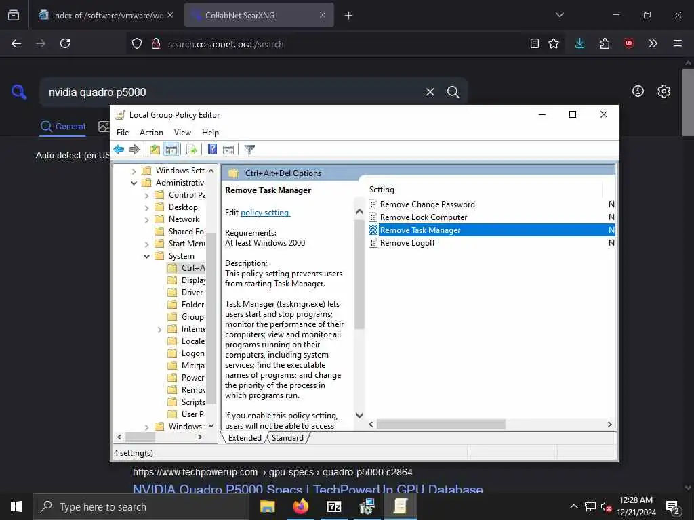
Task: Select the Remove Change Password setting
Action: [428, 204]
